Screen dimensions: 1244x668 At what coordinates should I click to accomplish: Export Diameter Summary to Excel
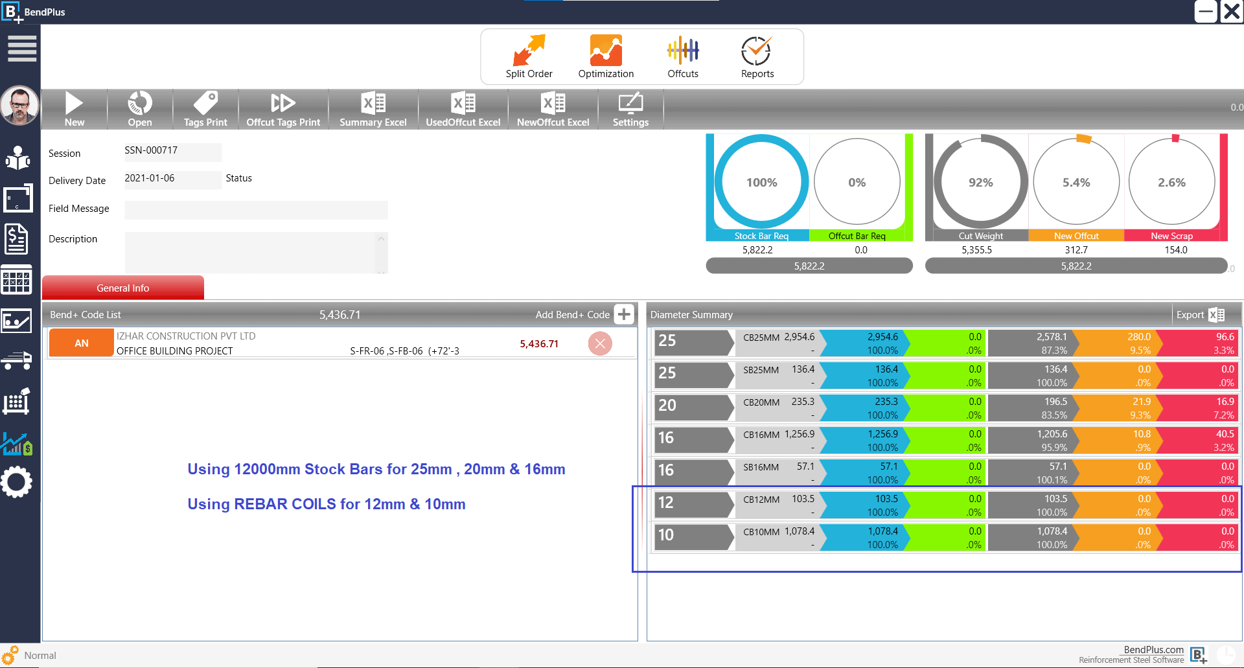1216,315
